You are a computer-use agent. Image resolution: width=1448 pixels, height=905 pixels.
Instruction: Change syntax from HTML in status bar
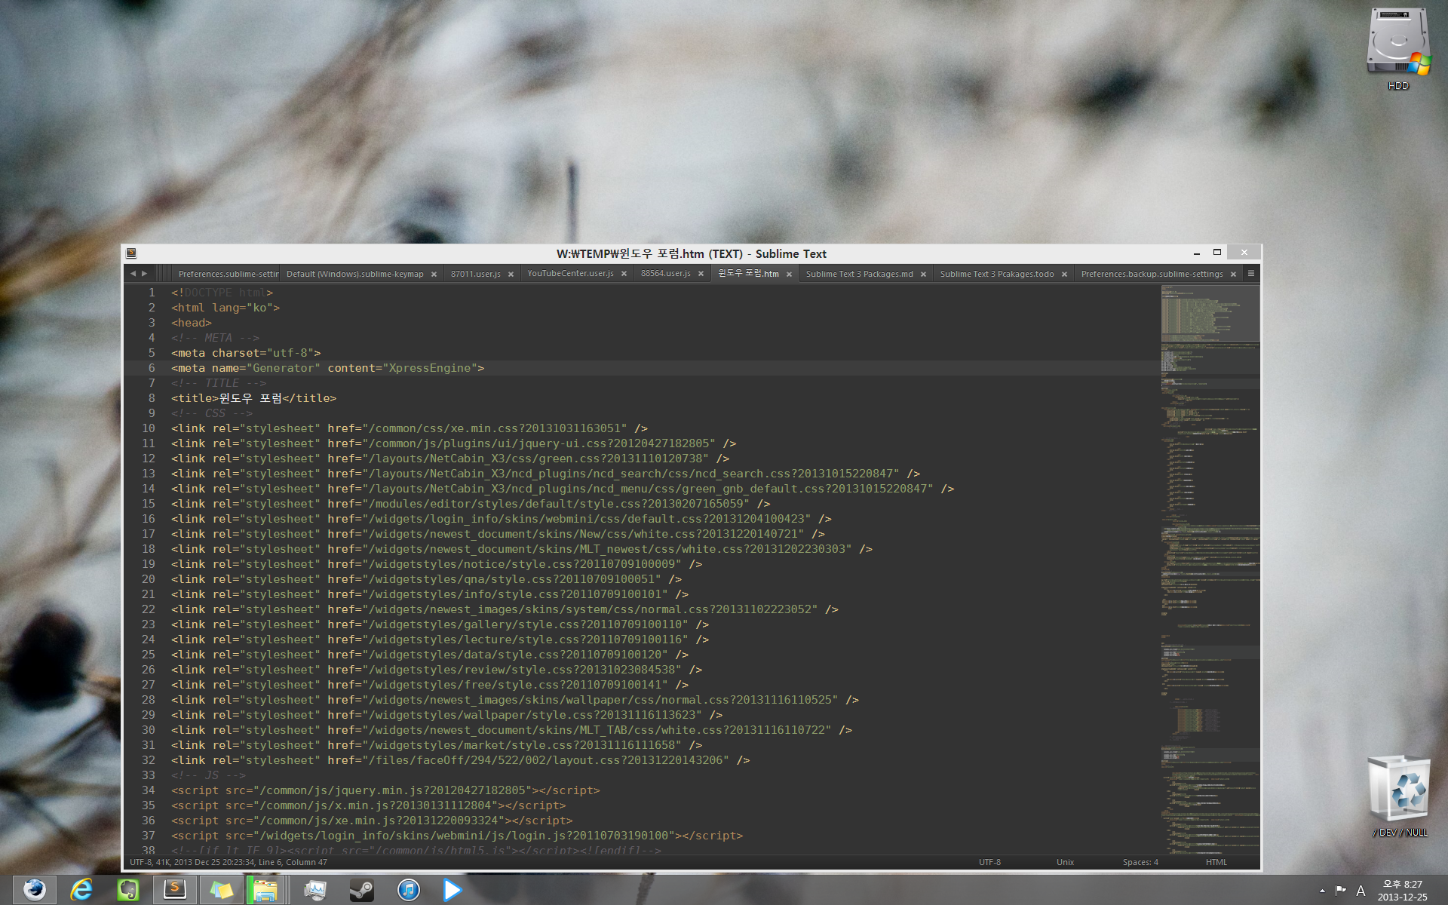(1216, 862)
